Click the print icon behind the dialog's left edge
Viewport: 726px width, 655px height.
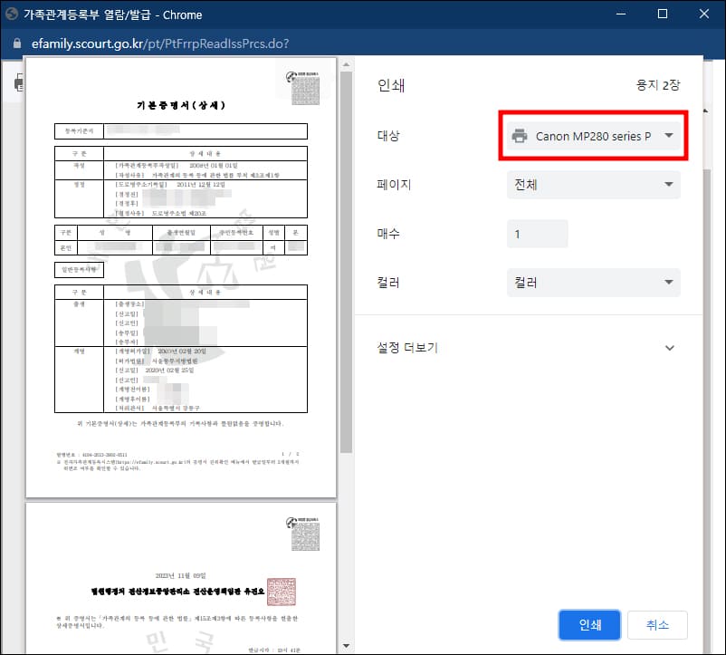tap(18, 82)
